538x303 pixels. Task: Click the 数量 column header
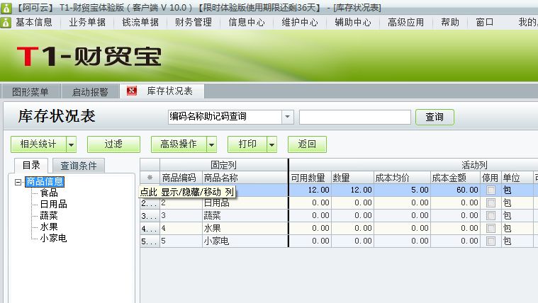[352, 178]
